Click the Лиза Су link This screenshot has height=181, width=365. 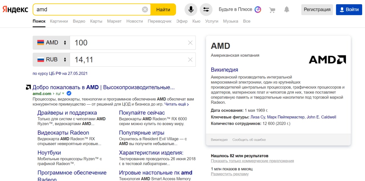258,117
